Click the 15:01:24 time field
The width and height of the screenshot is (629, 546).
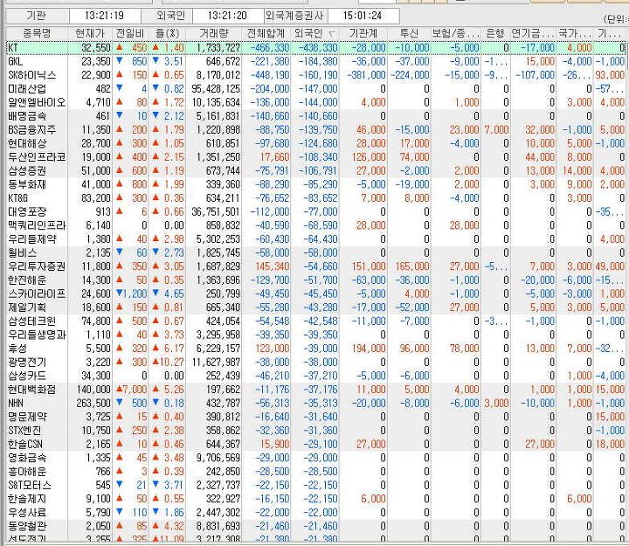363,16
